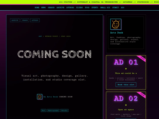The height and width of the screenshot is (119, 159).
Task: Click the VACANT ribbon on AD 02
Action: (x=142, y=95)
